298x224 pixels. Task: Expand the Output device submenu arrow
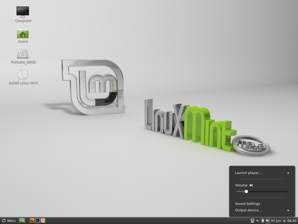(288, 211)
